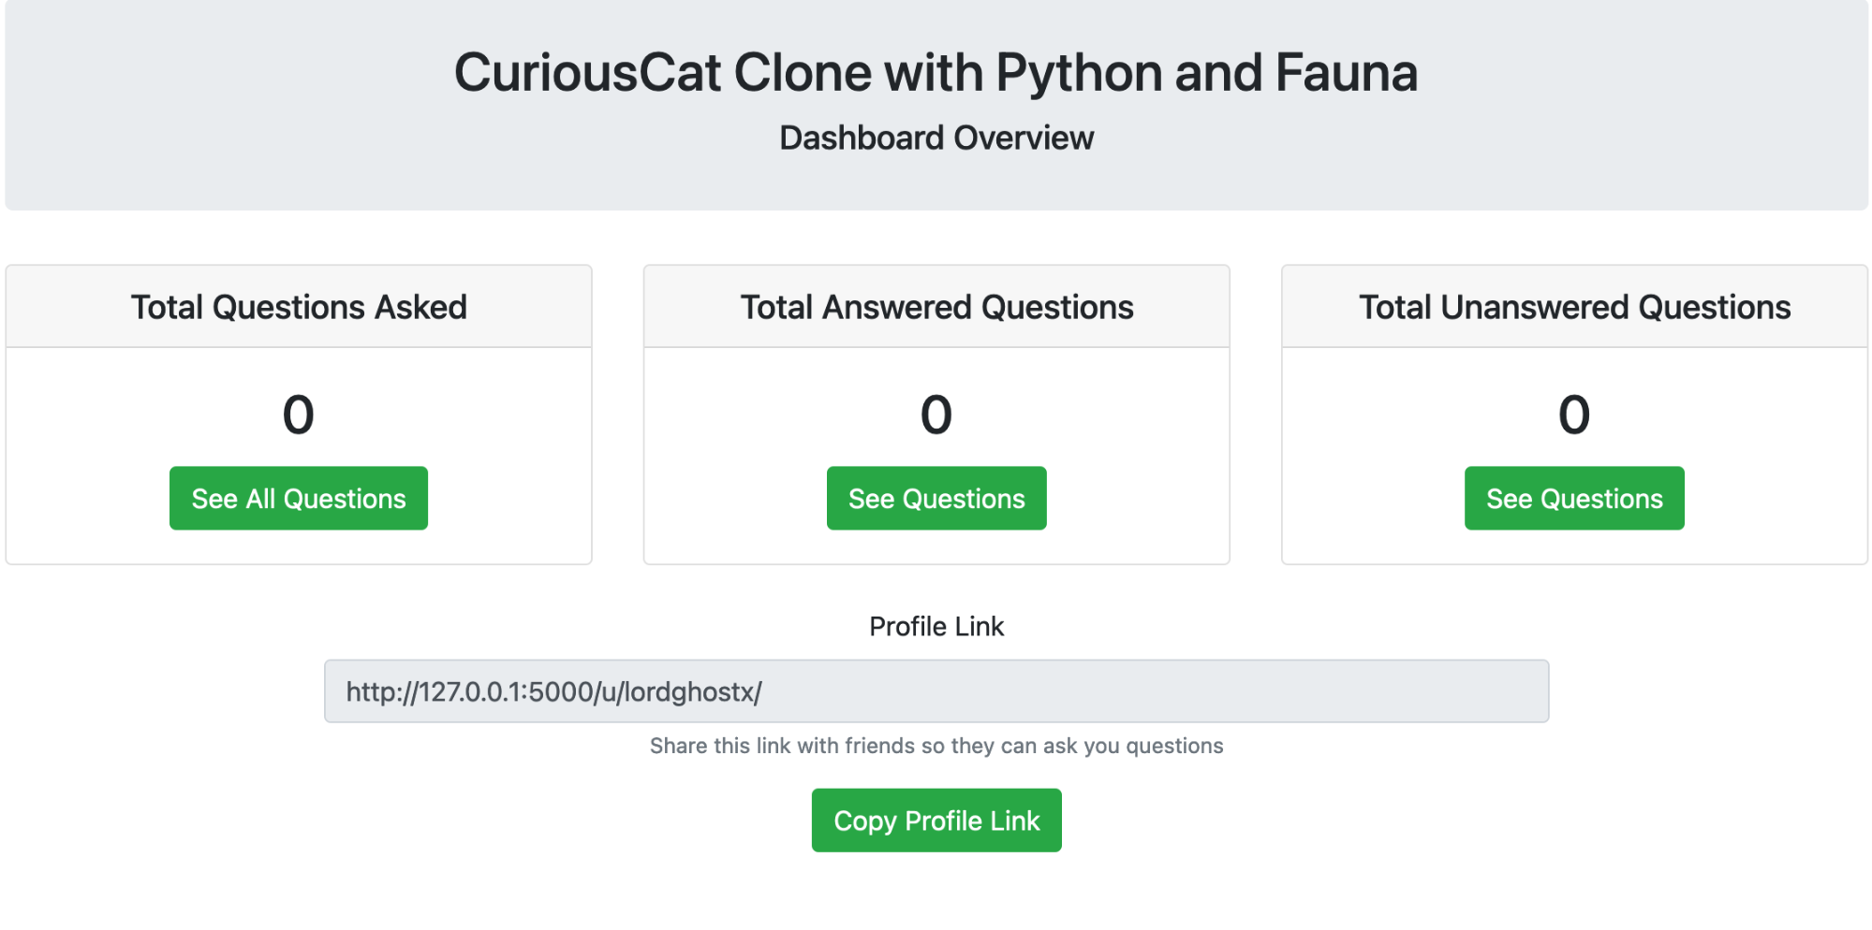Select the Total Answered Questions card header
Viewport: 1872px width, 930px height.
(936, 307)
